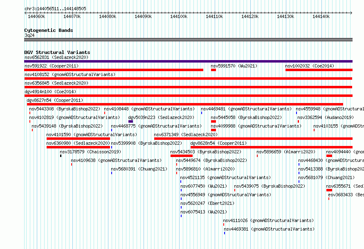Open nsv5434503 (ByrskaBishop2022) label
This screenshot has height=249, width=364.
tap(206, 152)
